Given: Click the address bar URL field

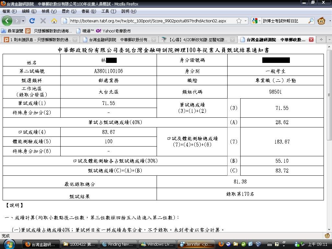Looking at the screenshot, I should click(x=152, y=21).
